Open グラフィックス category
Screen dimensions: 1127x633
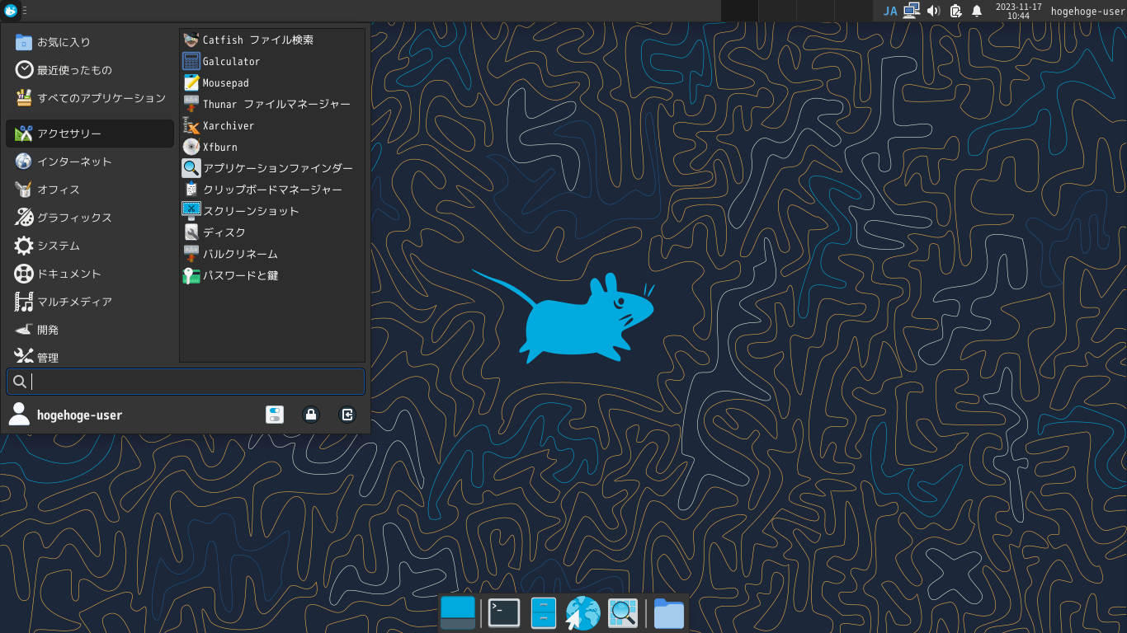[x=90, y=218]
